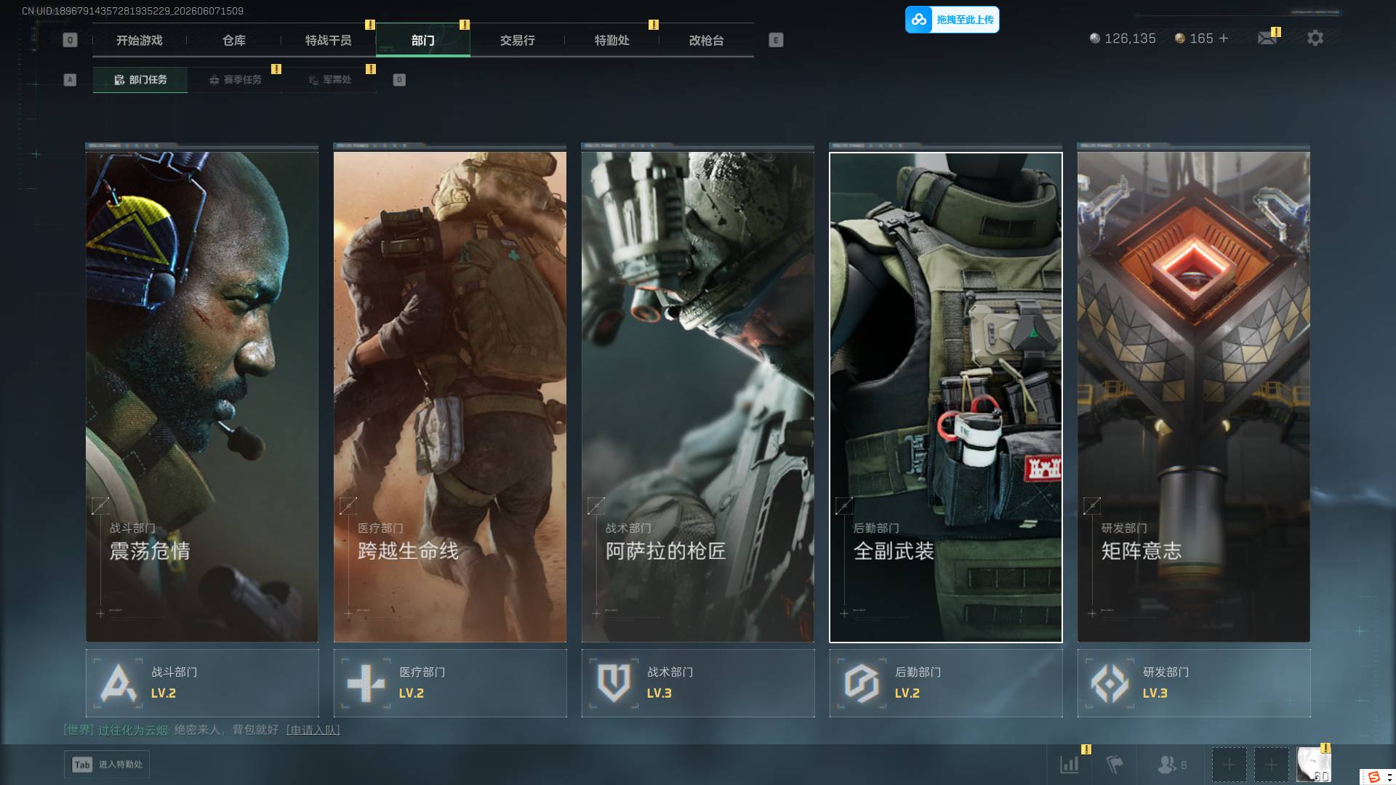Switch to the 仓库 tab
Image resolution: width=1396 pixels, height=785 pixels.
pos(234,41)
